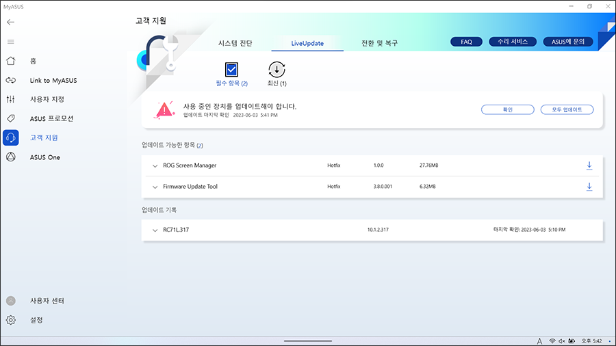This screenshot has height=346, width=616.
Task: Open 사용자 지정 sidebar item
Action: click(47, 99)
